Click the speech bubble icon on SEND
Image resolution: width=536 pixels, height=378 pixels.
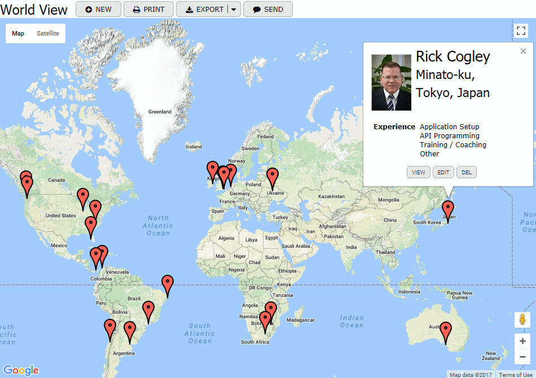point(257,10)
